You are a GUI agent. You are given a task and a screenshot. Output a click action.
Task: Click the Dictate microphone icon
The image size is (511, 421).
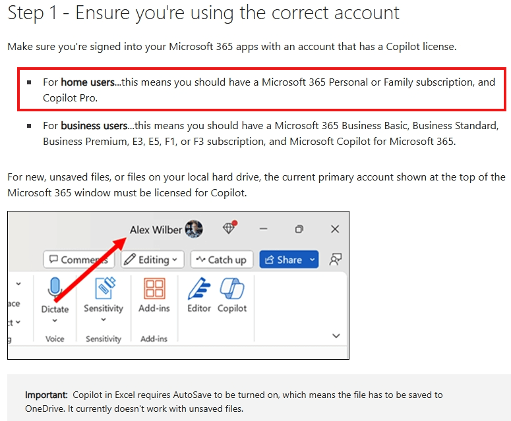(x=55, y=288)
